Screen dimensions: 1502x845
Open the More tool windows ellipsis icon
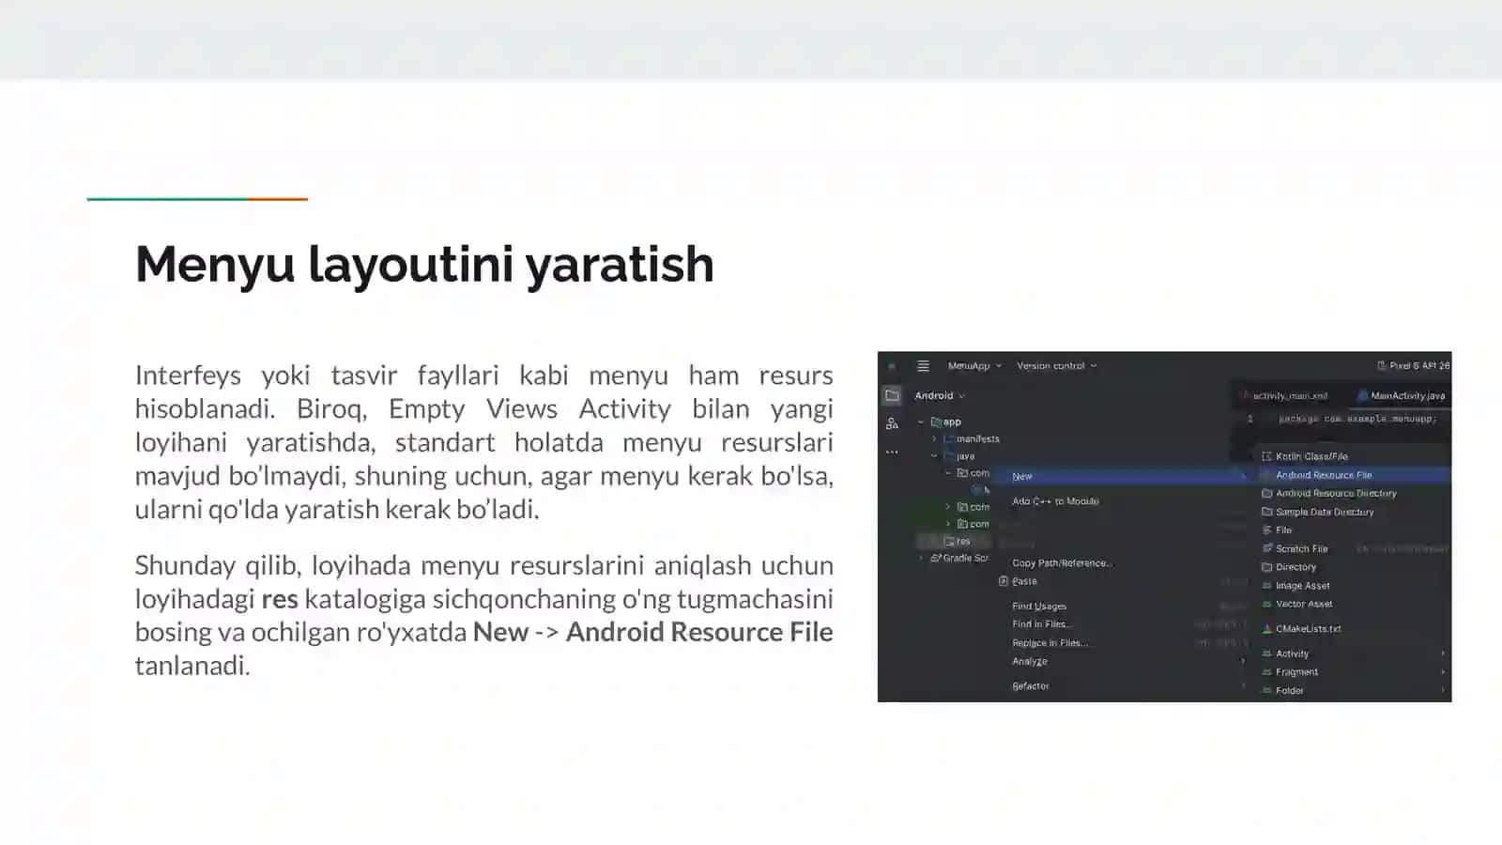(892, 452)
